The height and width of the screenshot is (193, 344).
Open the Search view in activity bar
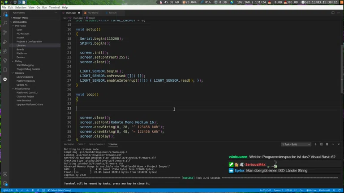5,23
